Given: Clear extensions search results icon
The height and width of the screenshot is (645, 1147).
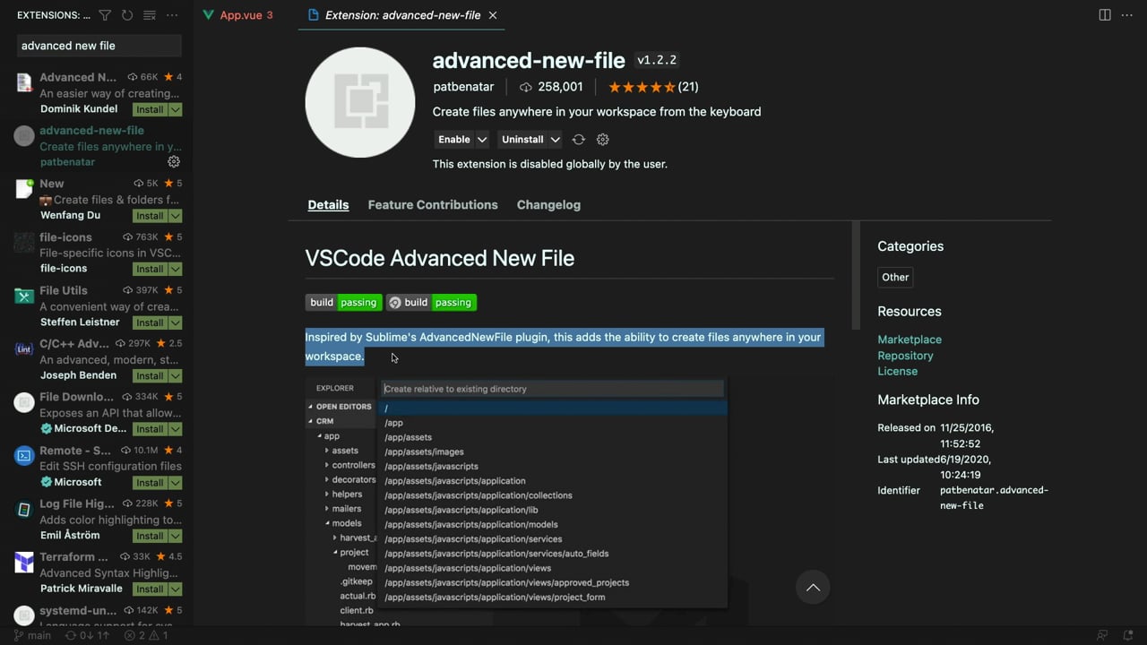Looking at the screenshot, I should (x=150, y=15).
